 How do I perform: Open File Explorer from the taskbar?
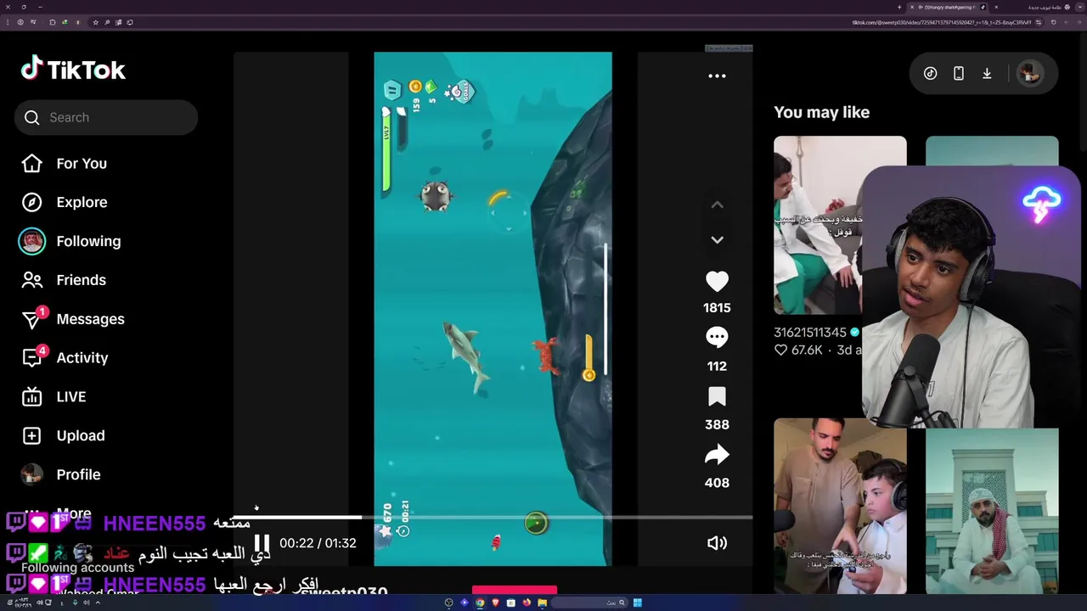pos(542,603)
